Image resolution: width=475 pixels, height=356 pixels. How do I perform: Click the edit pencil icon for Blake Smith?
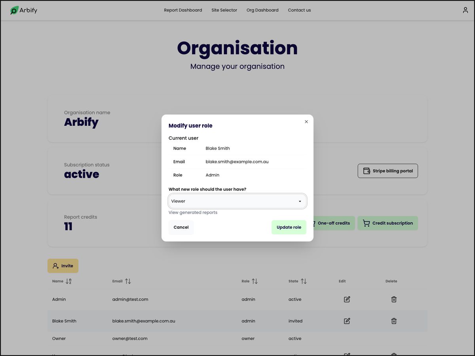click(347, 321)
